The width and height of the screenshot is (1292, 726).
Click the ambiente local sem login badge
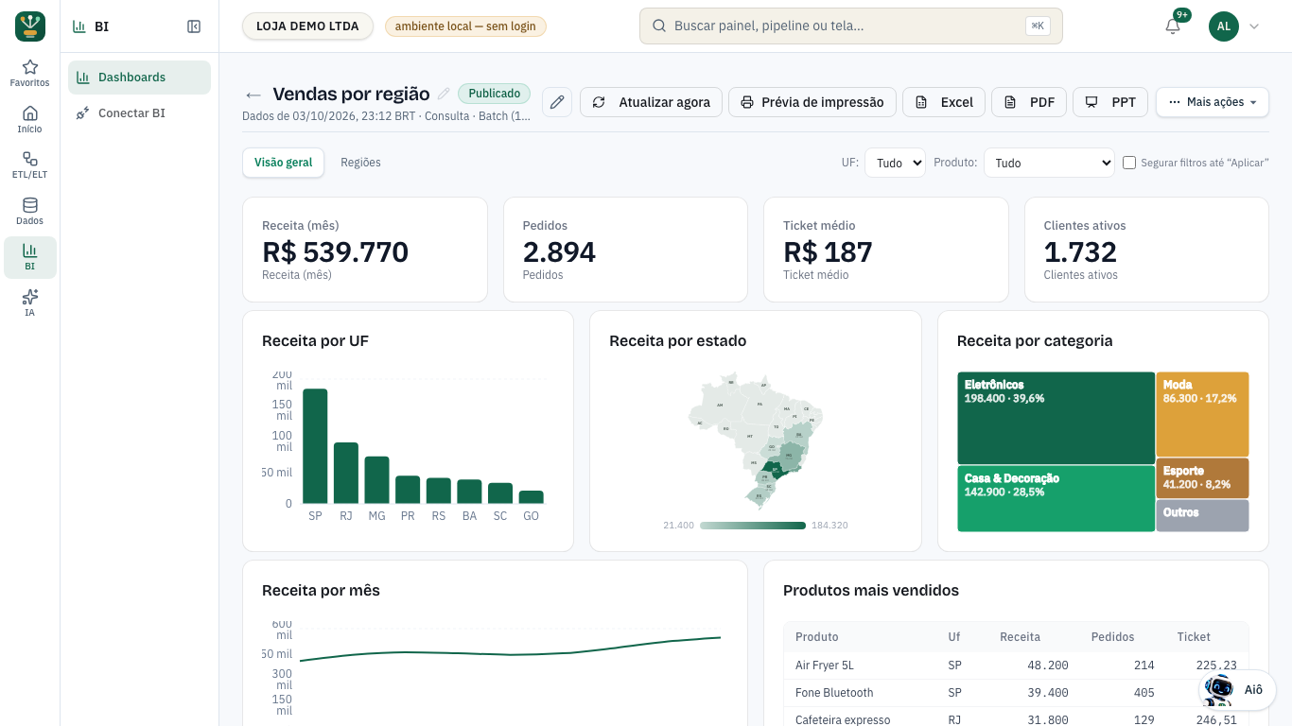pyautogui.click(x=465, y=26)
